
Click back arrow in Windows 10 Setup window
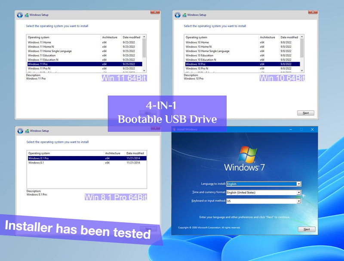[x=178, y=15]
